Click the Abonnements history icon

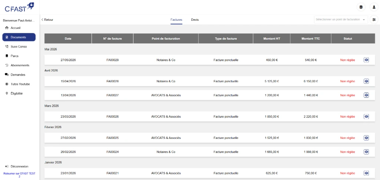coord(7,65)
